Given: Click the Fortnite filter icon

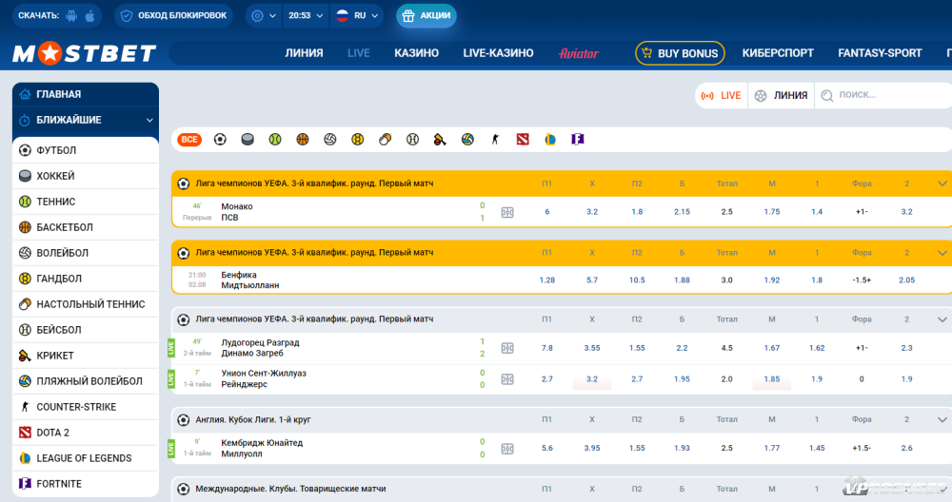Looking at the screenshot, I should tap(577, 139).
